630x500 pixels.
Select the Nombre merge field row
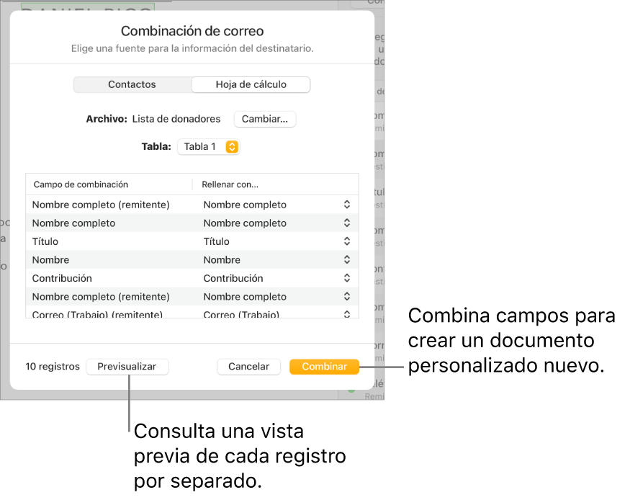click(x=192, y=260)
